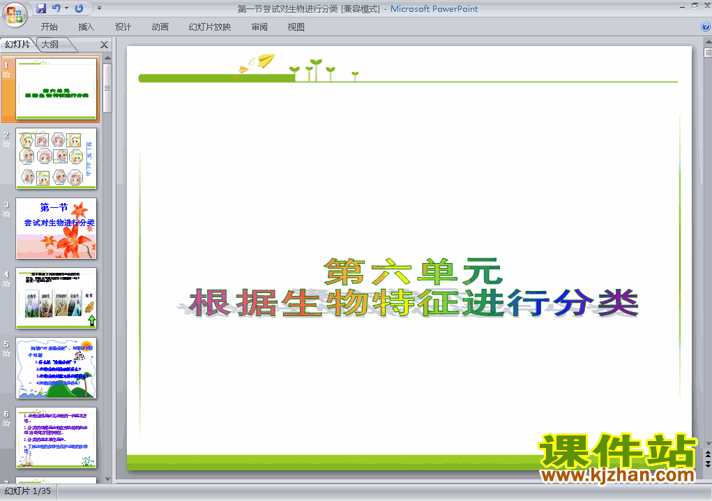This screenshot has width=712, height=501.
Task: Open the undo history dropdown arrow
Action: [66, 8]
